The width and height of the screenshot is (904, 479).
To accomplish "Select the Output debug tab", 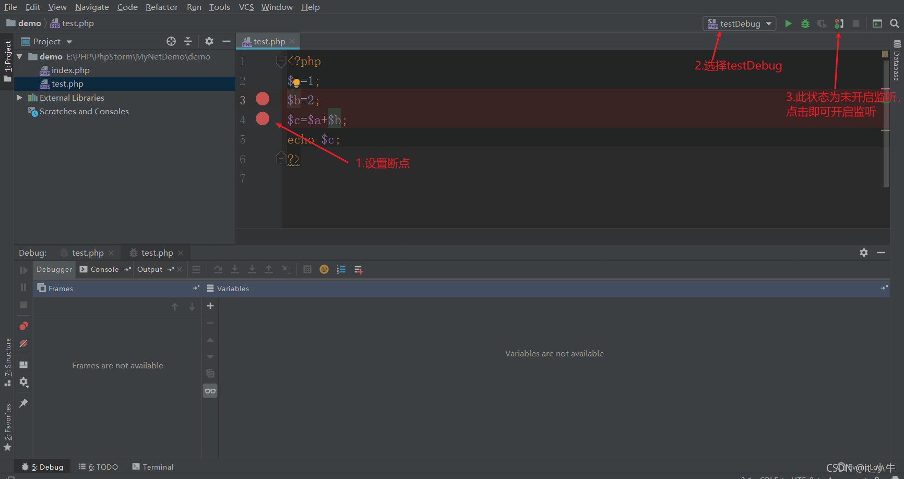I will point(150,269).
